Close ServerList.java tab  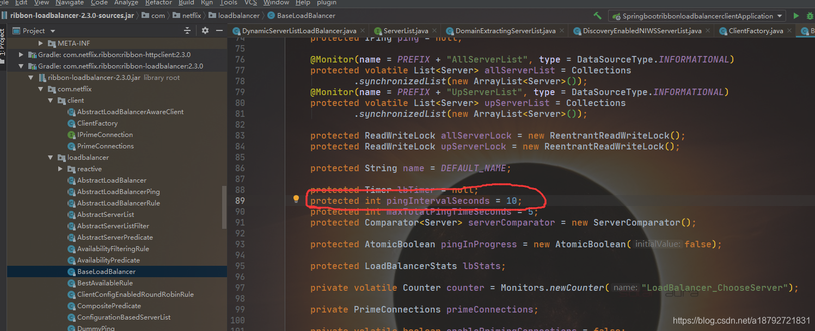coord(433,31)
